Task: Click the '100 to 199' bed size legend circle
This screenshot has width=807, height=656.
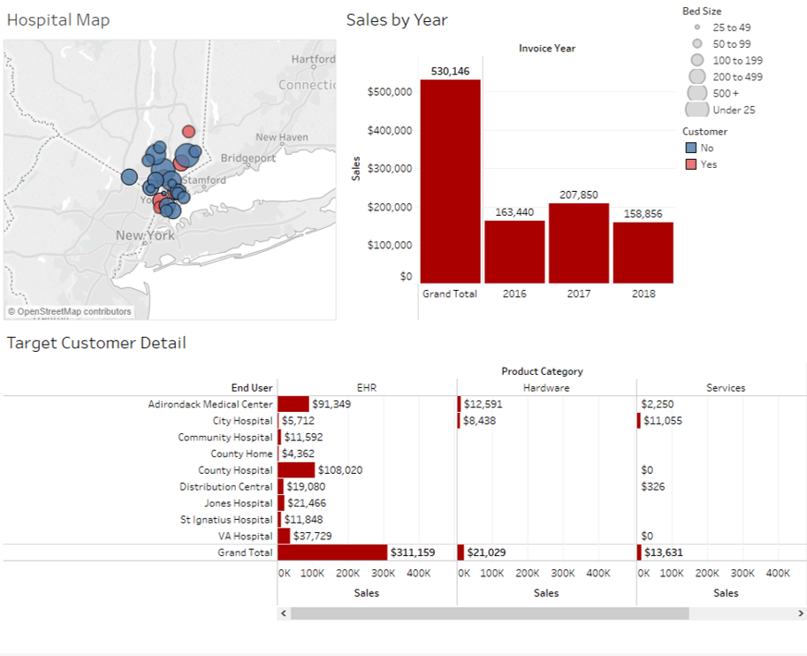Action: point(697,60)
